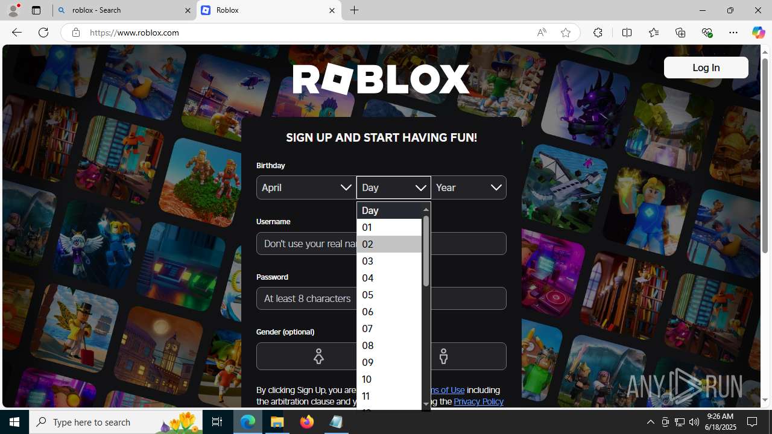The image size is (772, 434).
Task: Select day 06 in list
Action: pyautogui.click(x=389, y=312)
